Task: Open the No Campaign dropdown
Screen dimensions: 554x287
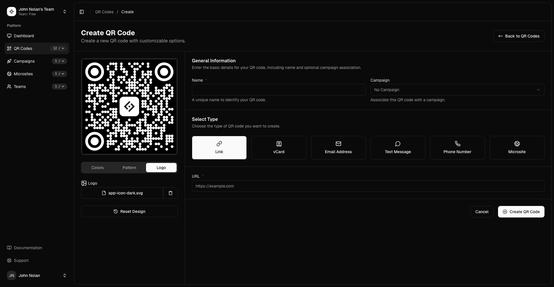Action: tap(457, 90)
